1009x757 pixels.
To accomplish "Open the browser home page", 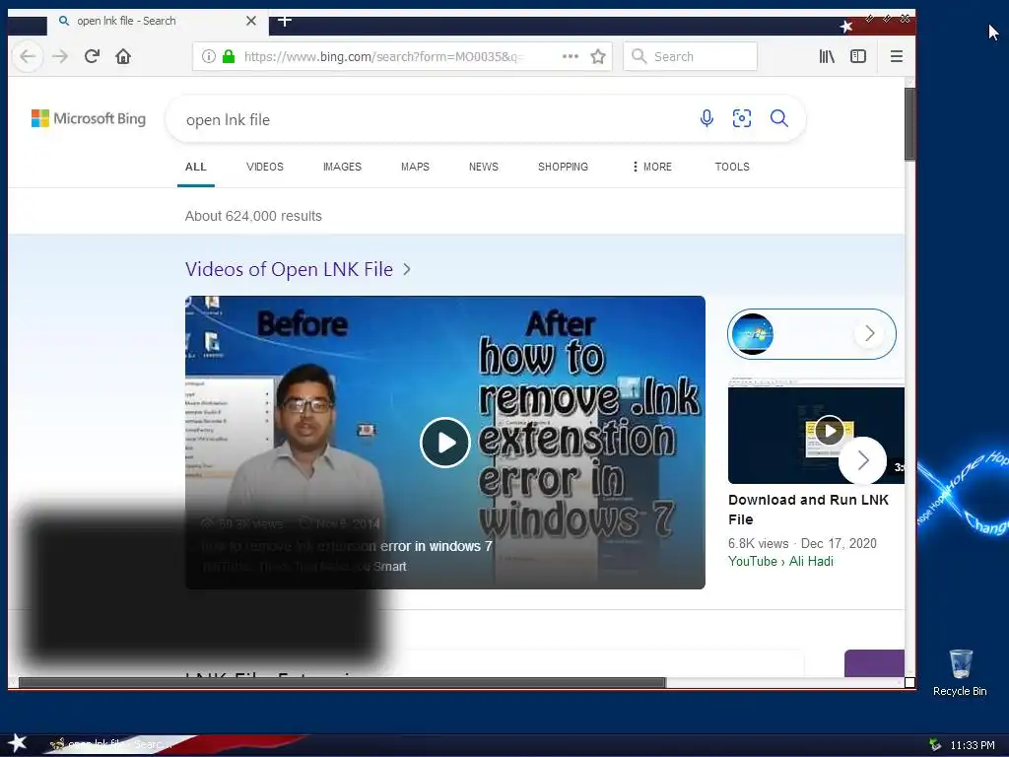I will pos(123,56).
